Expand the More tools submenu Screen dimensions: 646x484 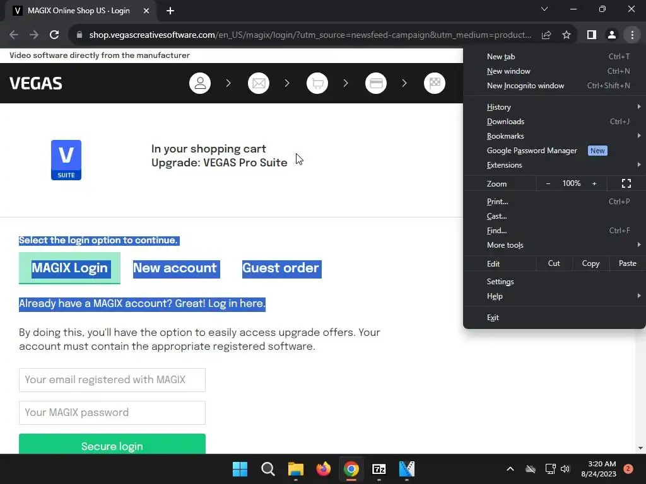[x=554, y=245]
